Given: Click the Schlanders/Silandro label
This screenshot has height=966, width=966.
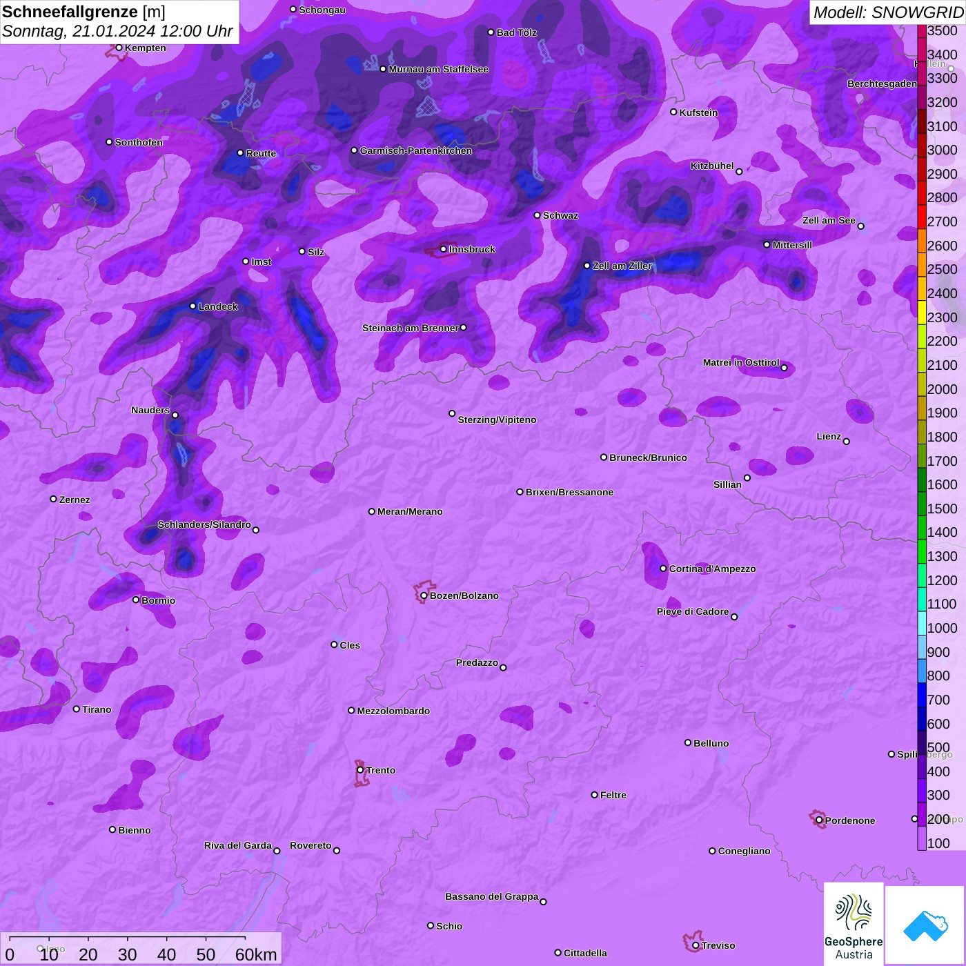Looking at the screenshot, I should (x=204, y=524).
